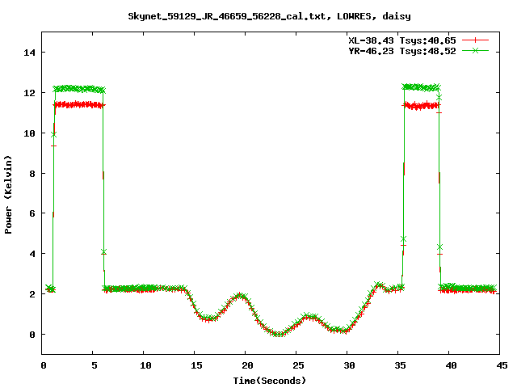
Task: Click the Time(Seconds) axis label
Action: click(x=270, y=381)
